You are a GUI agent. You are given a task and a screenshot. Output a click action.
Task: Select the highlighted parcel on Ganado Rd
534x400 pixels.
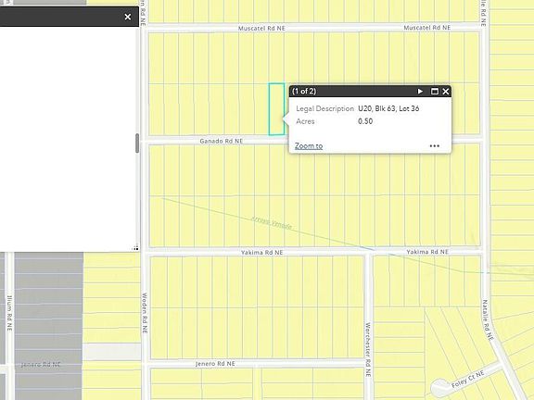coord(276,109)
